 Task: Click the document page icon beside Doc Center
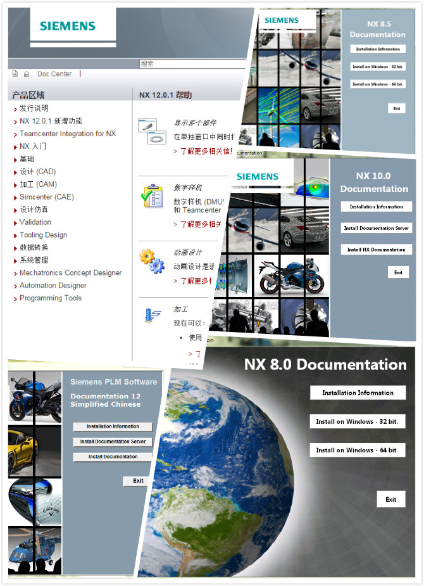coord(15,73)
